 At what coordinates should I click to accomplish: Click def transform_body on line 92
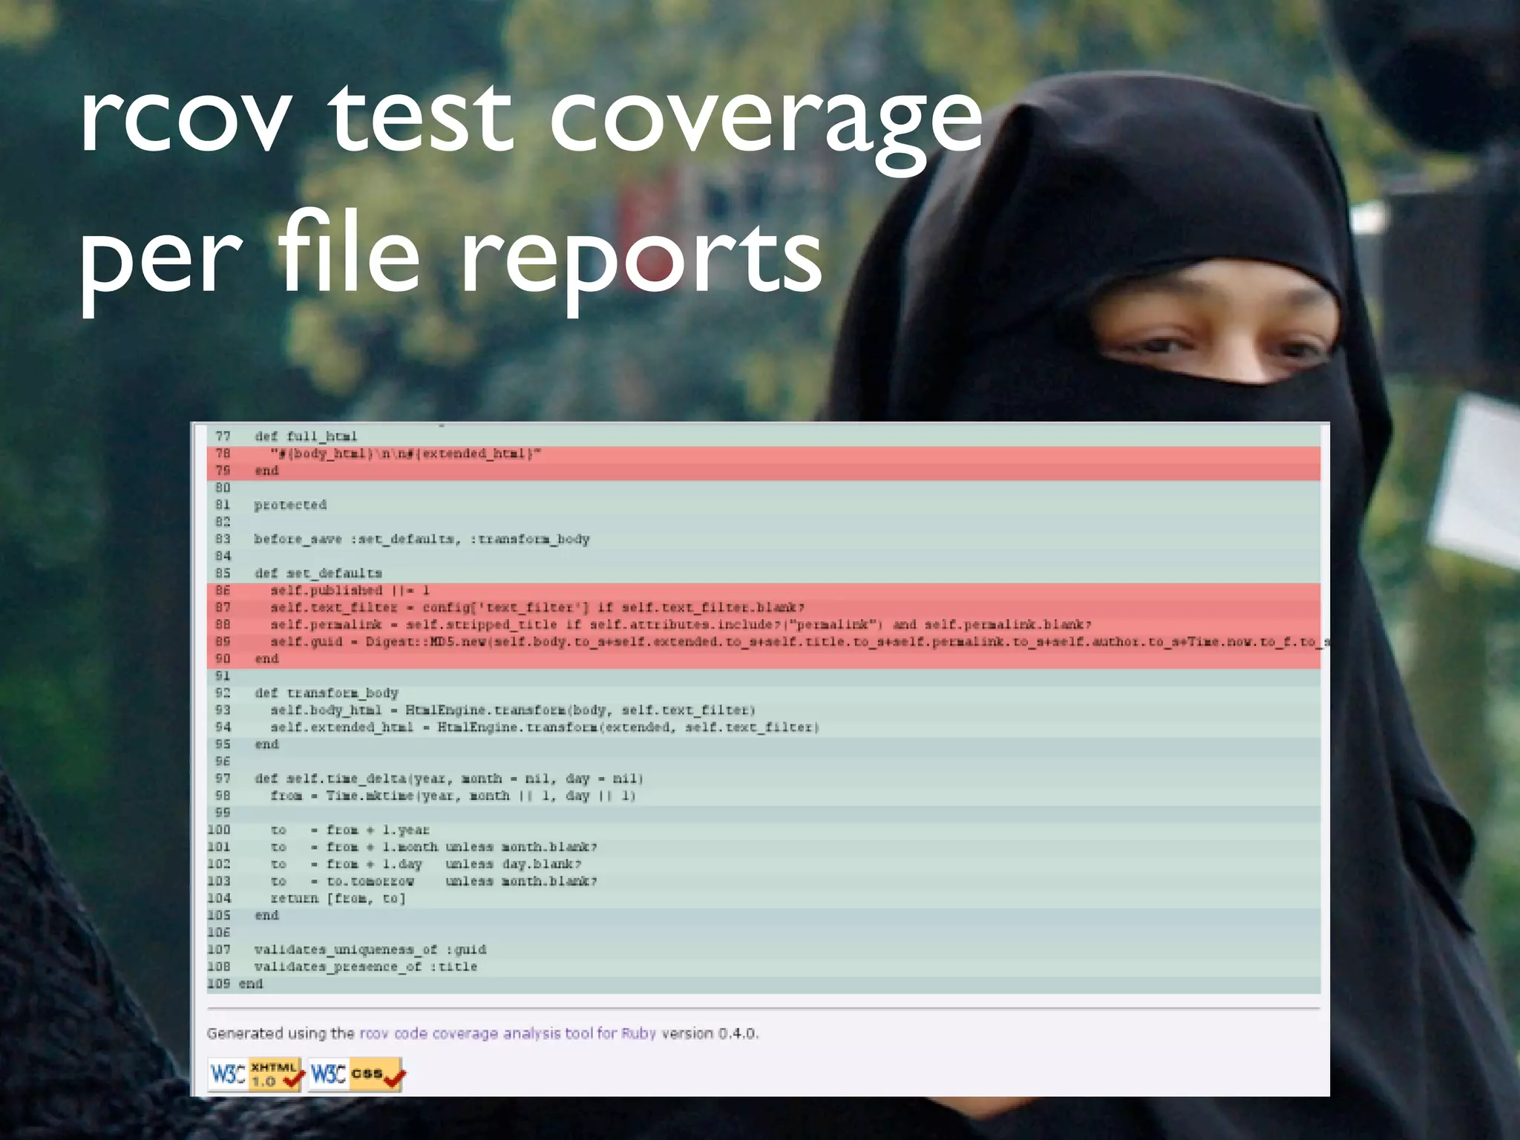(326, 692)
